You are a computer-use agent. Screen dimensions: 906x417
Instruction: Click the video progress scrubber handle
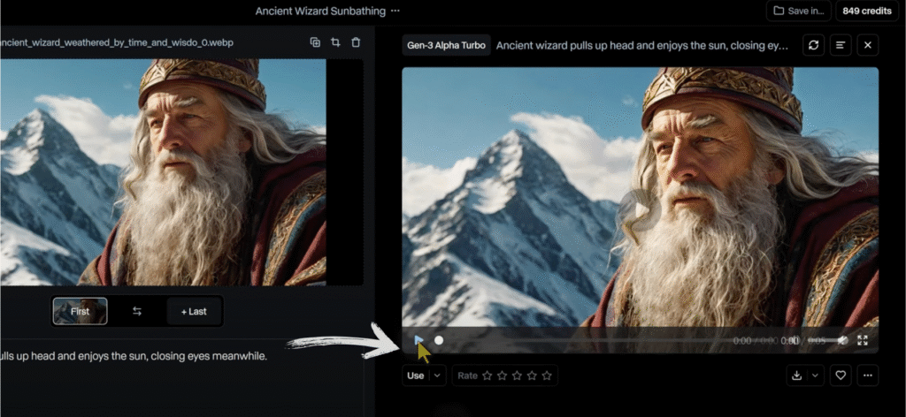(x=439, y=340)
